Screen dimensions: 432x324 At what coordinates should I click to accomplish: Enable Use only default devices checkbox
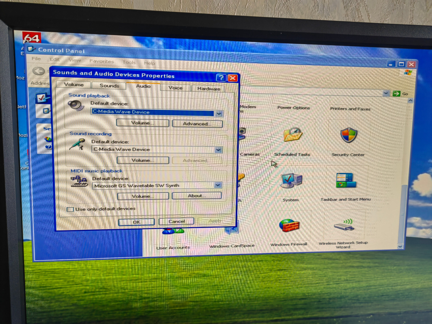[x=70, y=209]
